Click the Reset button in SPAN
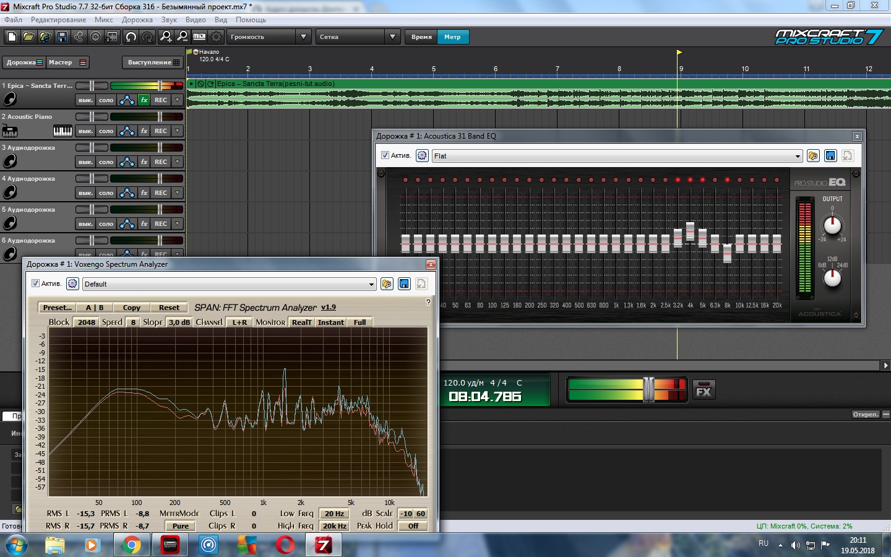891x557 pixels. [169, 307]
